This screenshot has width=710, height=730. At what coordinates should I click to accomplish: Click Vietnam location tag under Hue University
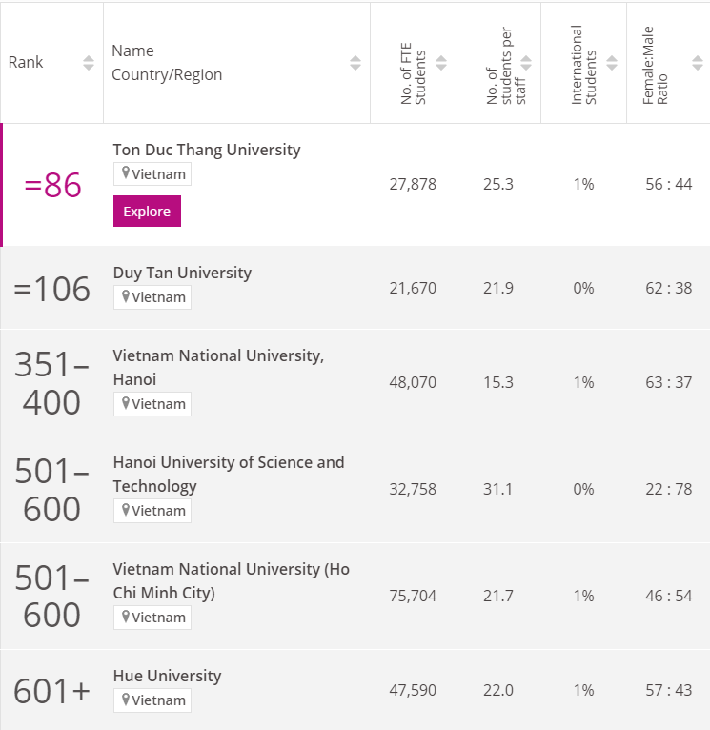152,700
